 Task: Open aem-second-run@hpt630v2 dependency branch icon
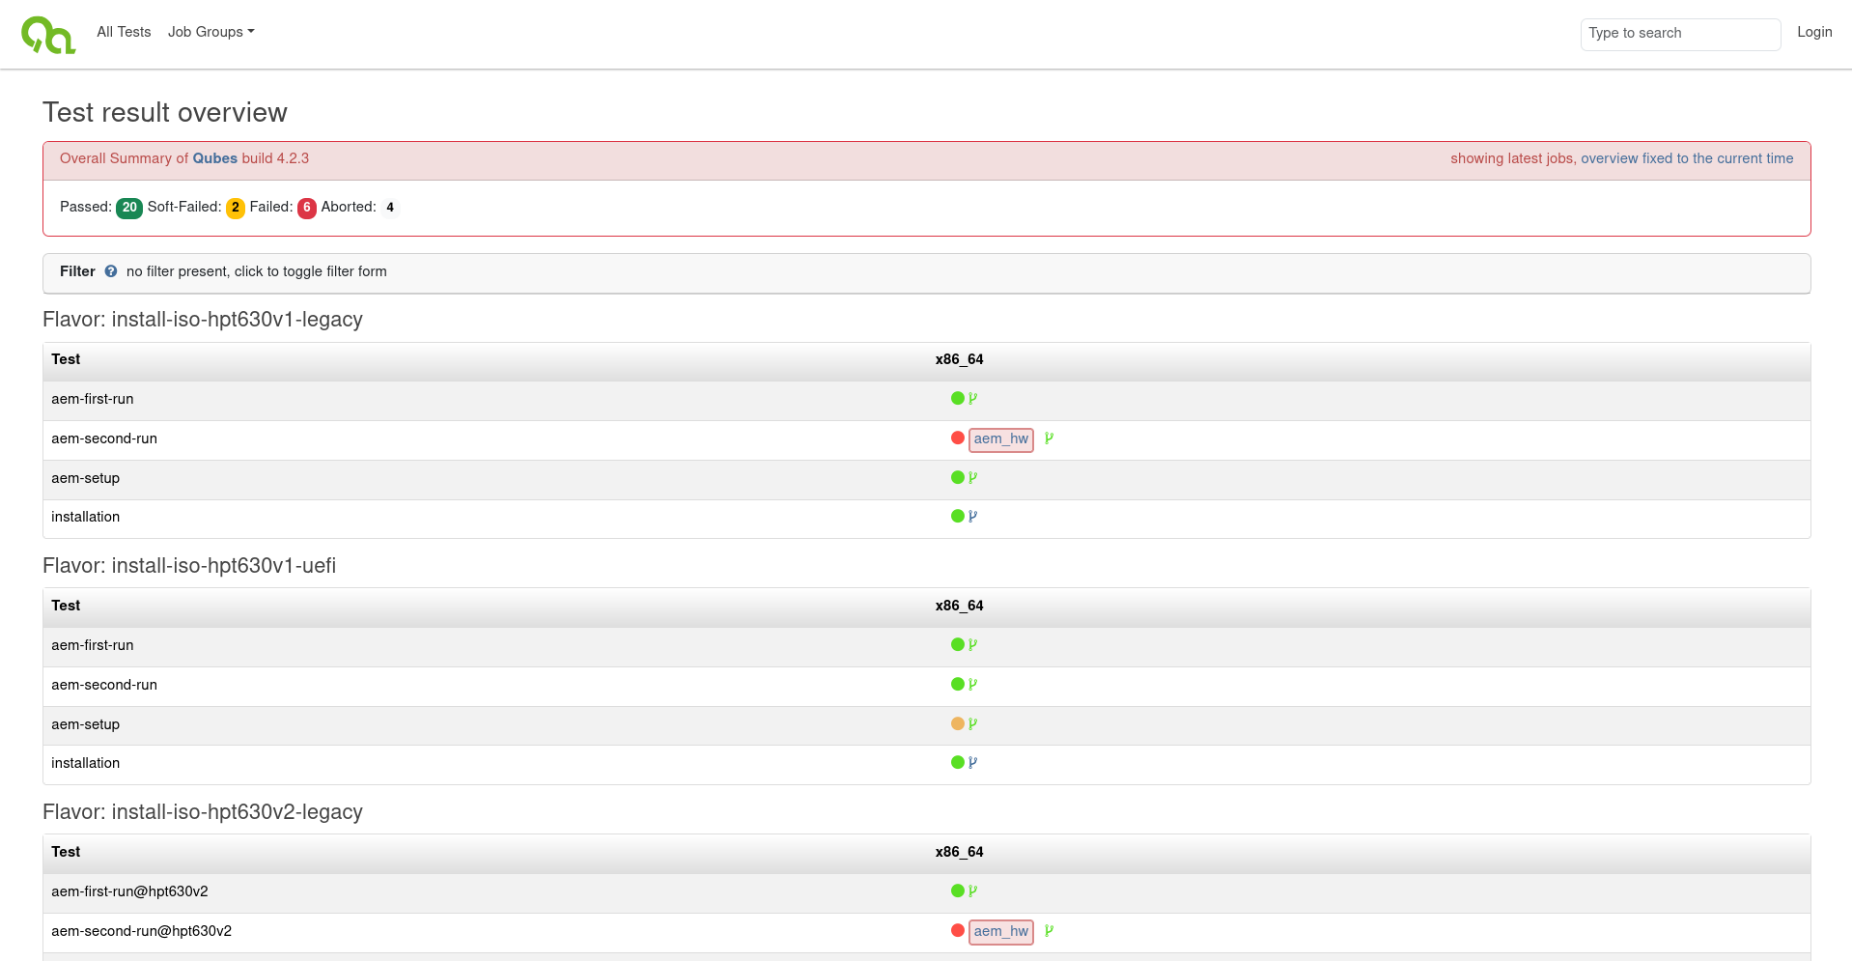pos(1050,931)
